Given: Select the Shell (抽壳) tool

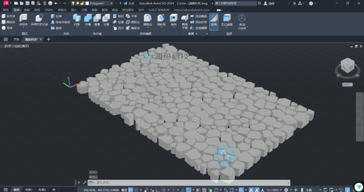Looking at the screenshot, I should coord(173,20).
